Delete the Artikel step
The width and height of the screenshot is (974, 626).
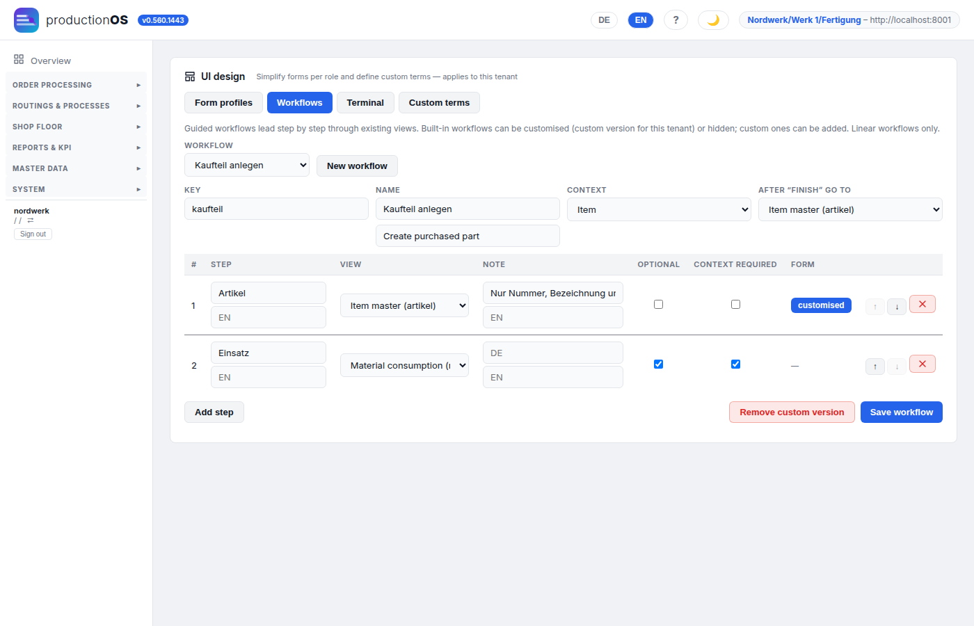click(923, 305)
